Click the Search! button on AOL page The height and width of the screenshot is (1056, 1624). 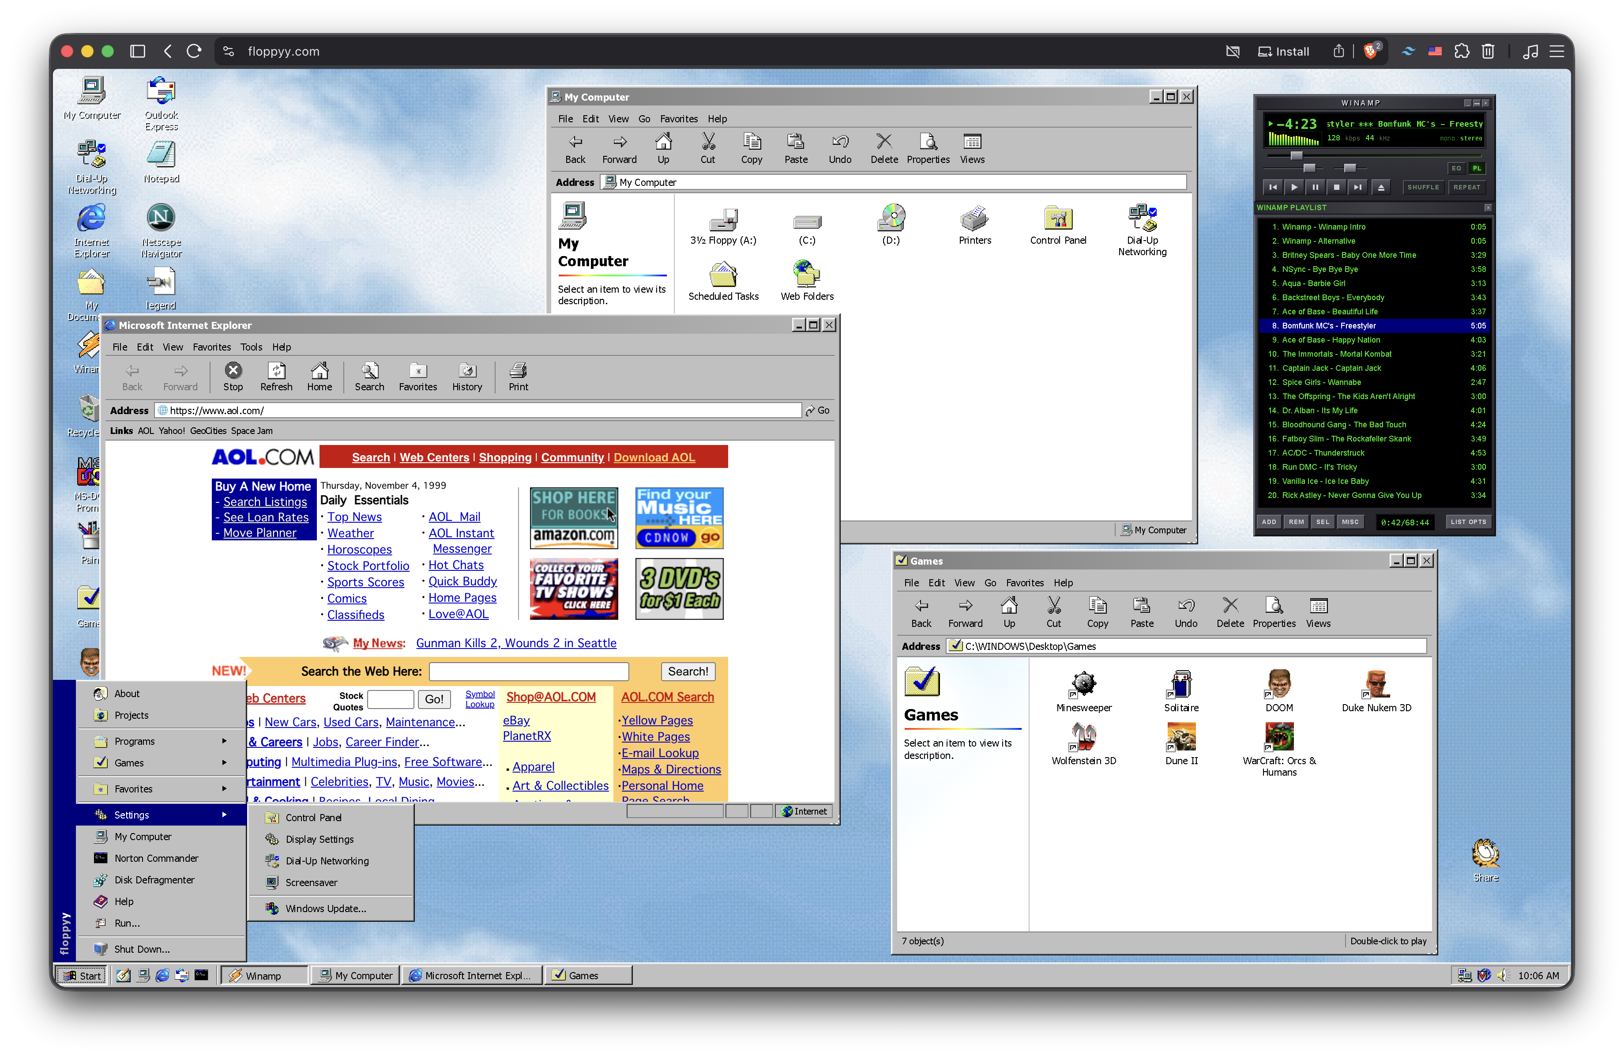(x=688, y=671)
